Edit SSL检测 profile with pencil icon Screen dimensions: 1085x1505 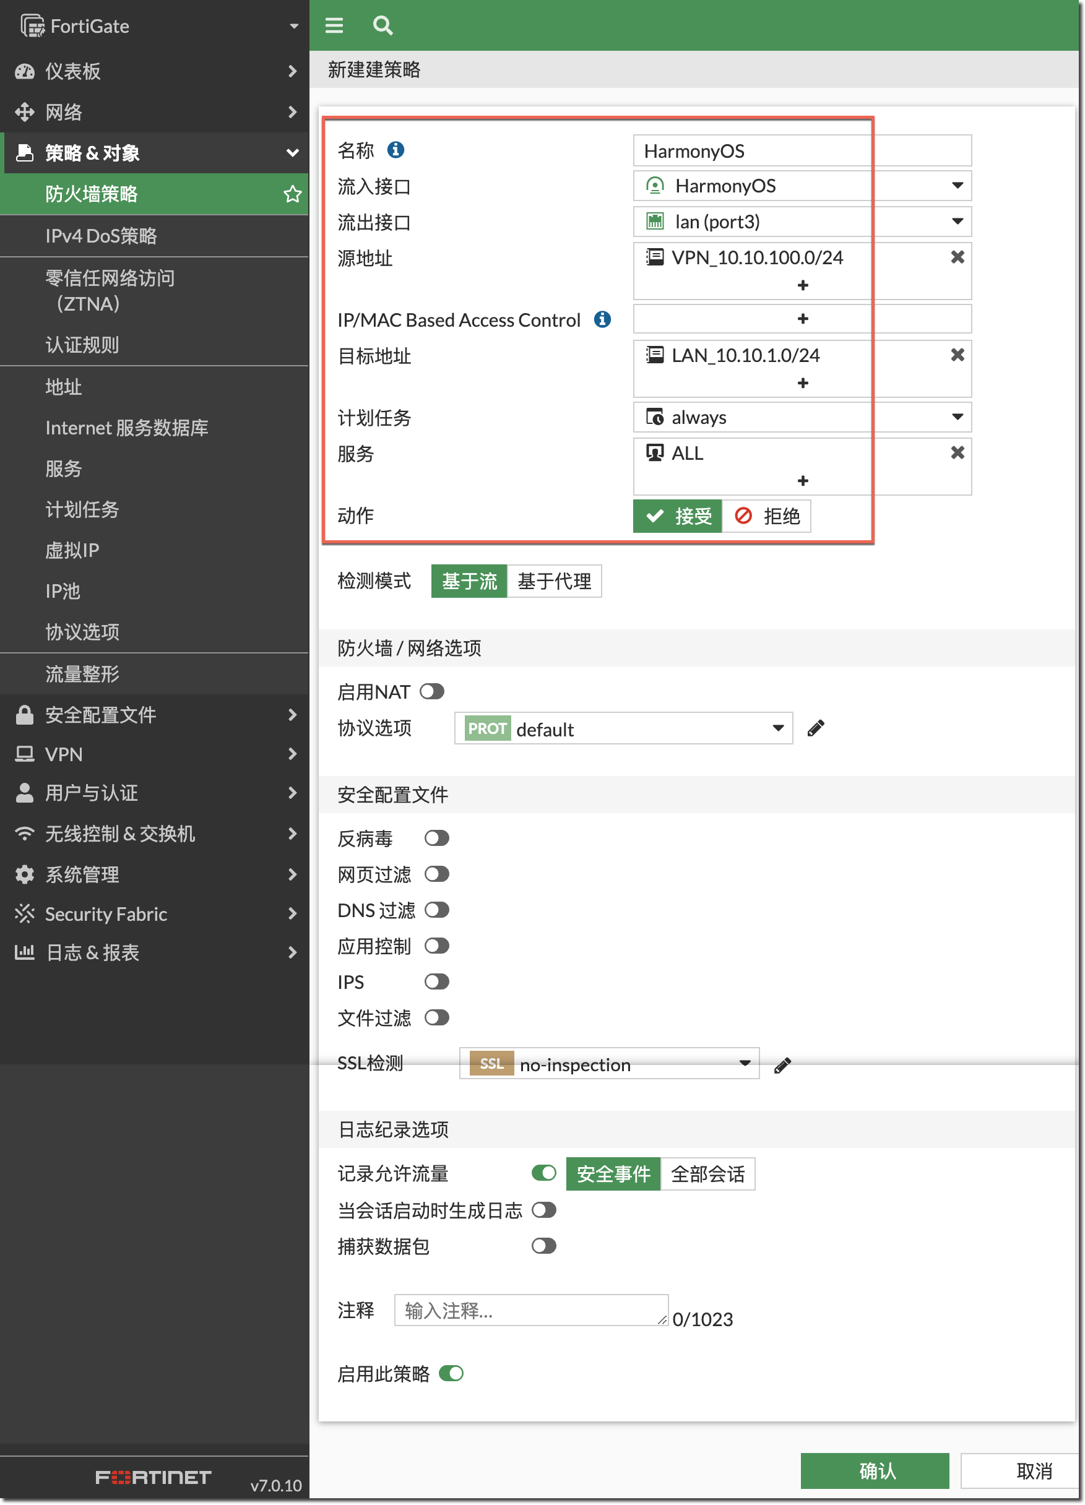coord(782,1065)
